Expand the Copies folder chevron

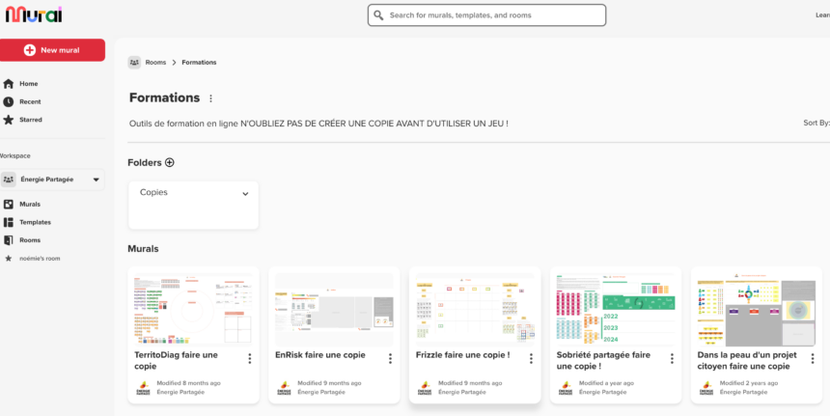(x=245, y=194)
